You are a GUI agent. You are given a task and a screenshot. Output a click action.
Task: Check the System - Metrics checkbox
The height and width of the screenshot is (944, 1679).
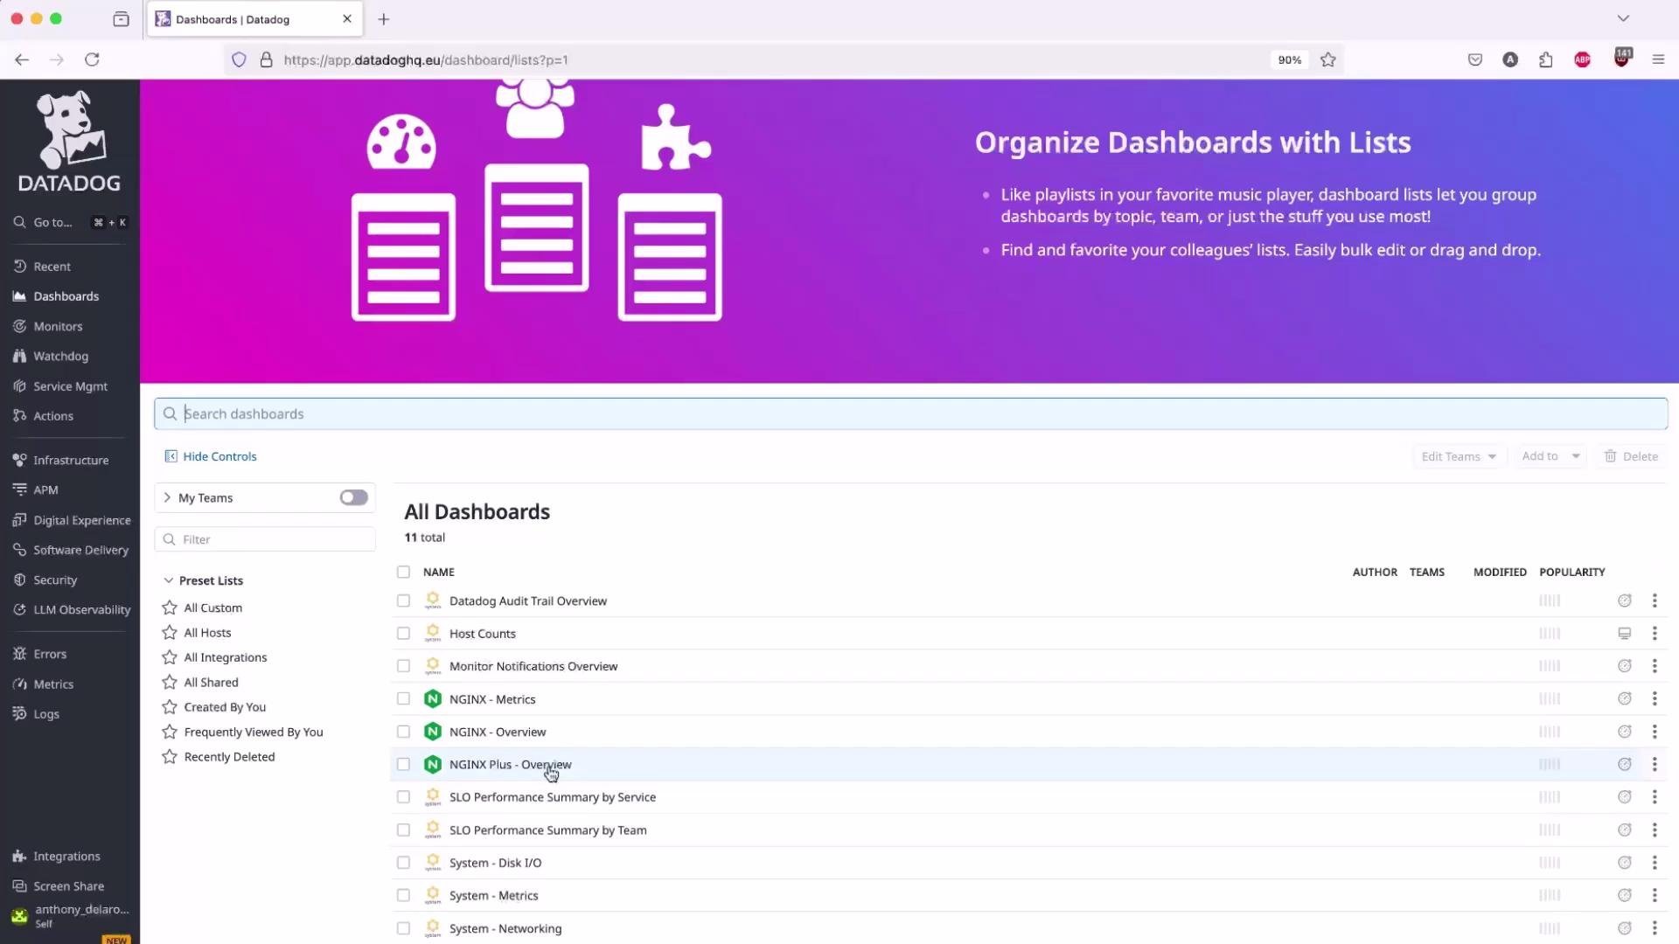coord(403,895)
